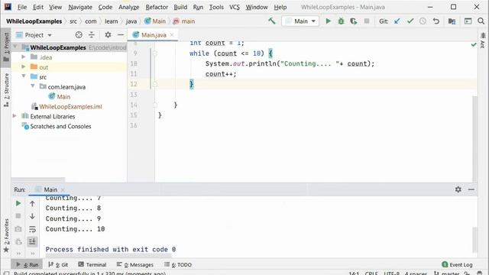
Task: Toggle the 4: Run tool window button
Action: (28, 264)
